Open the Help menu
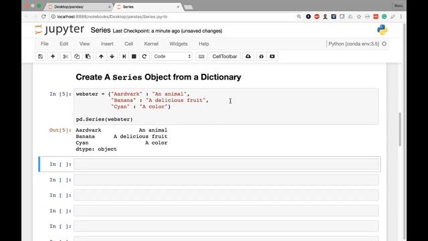428x241 pixels. [x=203, y=44]
